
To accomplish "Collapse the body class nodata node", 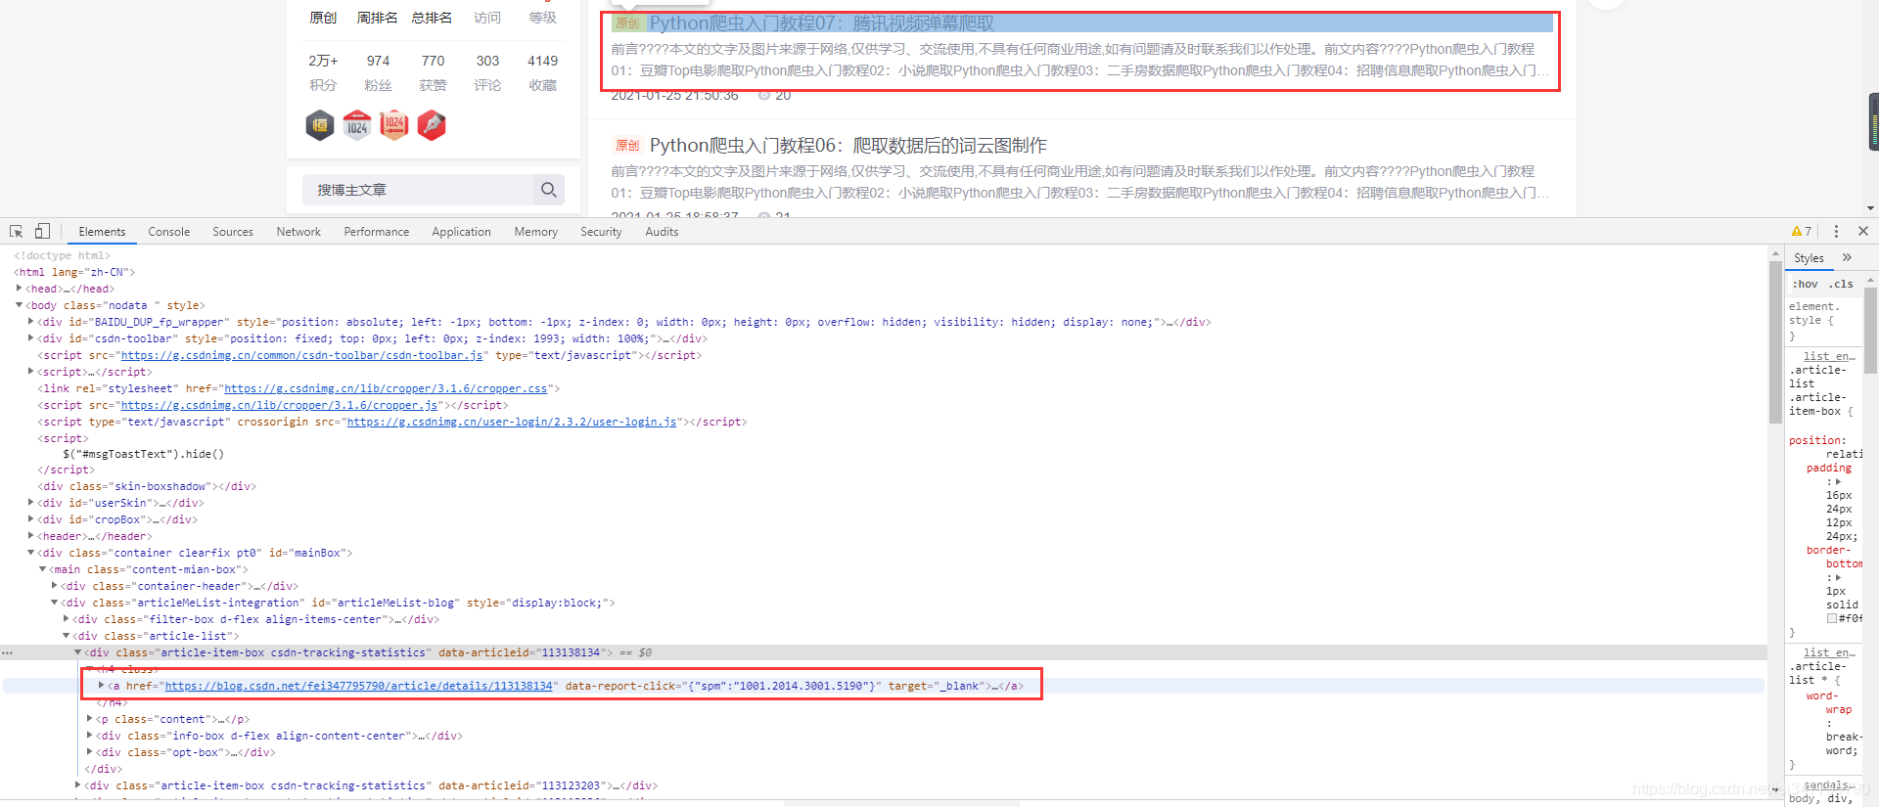I will [x=20, y=305].
